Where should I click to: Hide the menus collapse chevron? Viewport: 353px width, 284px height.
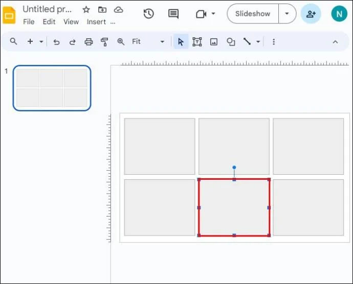coord(335,42)
